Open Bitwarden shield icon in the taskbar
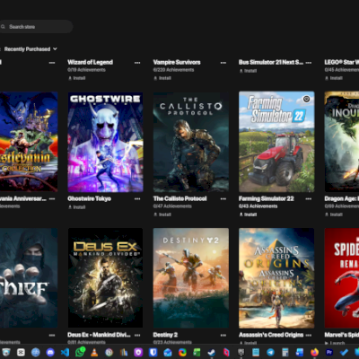359x359 pixels. pyautogui.click(x=153, y=352)
